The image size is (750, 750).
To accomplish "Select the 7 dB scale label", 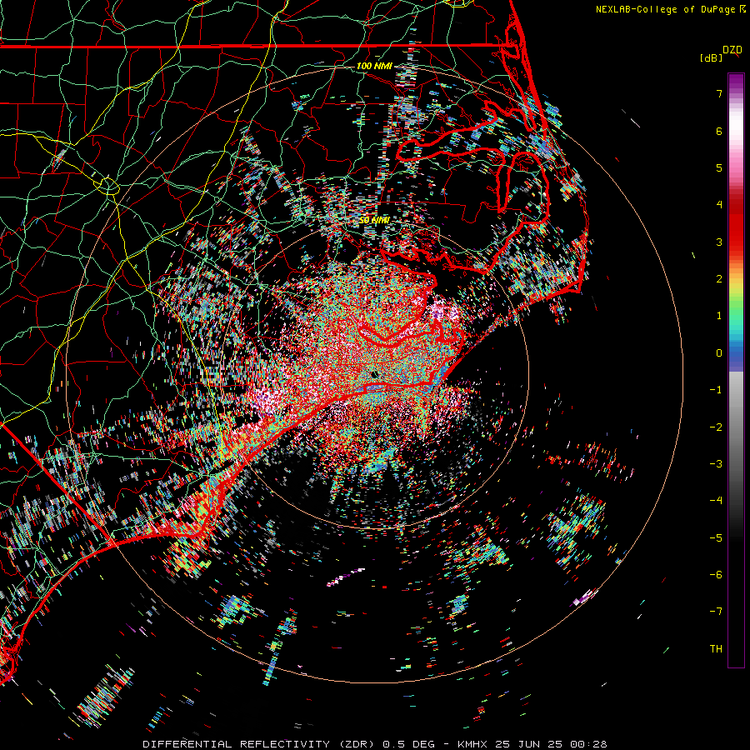I will click(x=719, y=93).
